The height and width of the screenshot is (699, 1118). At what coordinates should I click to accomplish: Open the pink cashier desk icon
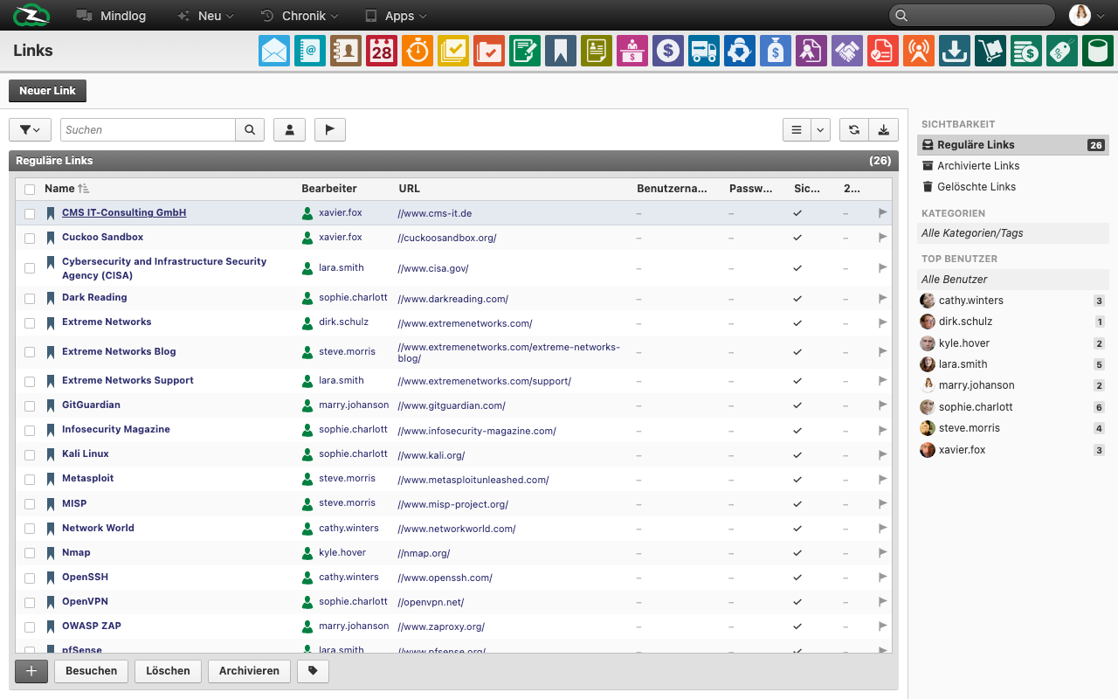tap(632, 51)
